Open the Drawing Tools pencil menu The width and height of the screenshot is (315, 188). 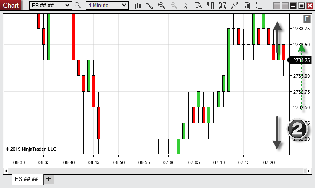point(150,6)
